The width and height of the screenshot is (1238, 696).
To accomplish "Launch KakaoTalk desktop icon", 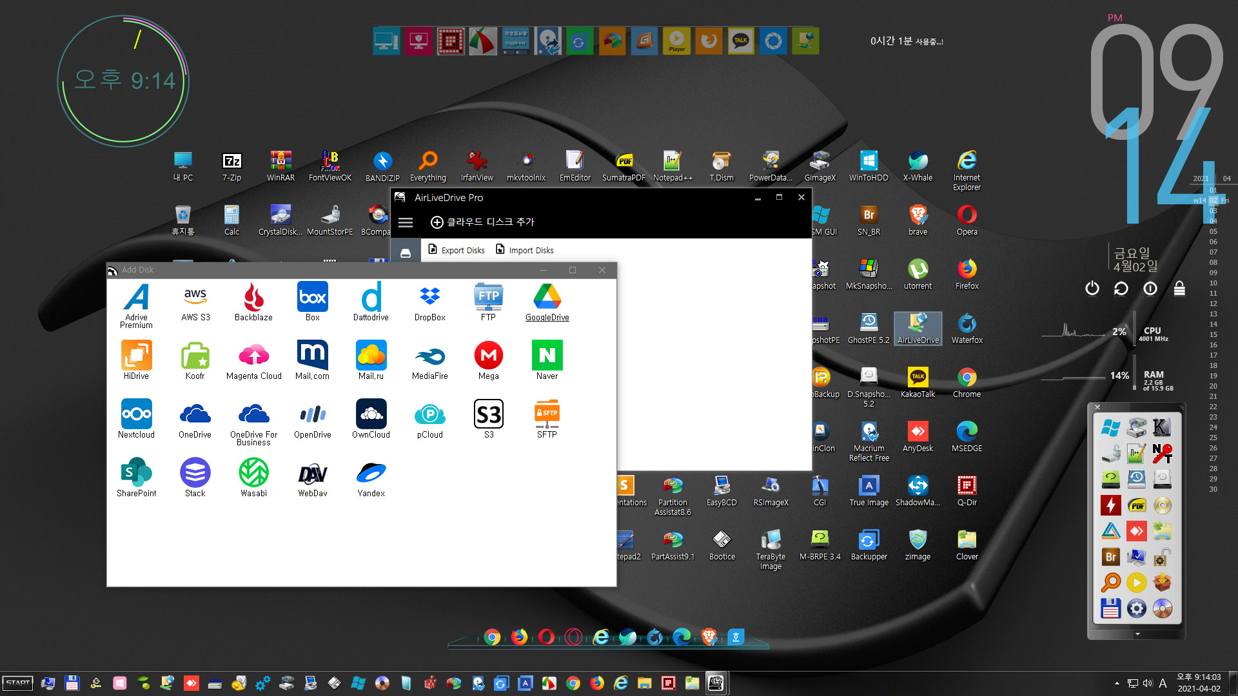I will coord(918,383).
